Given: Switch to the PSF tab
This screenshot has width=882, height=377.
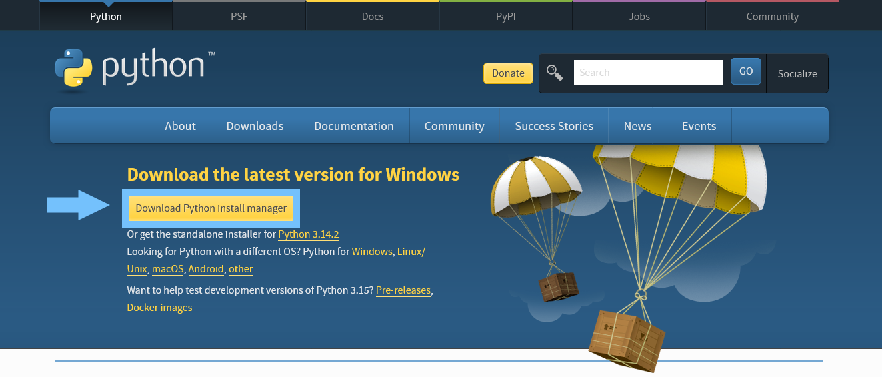Looking at the screenshot, I should pyautogui.click(x=239, y=16).
